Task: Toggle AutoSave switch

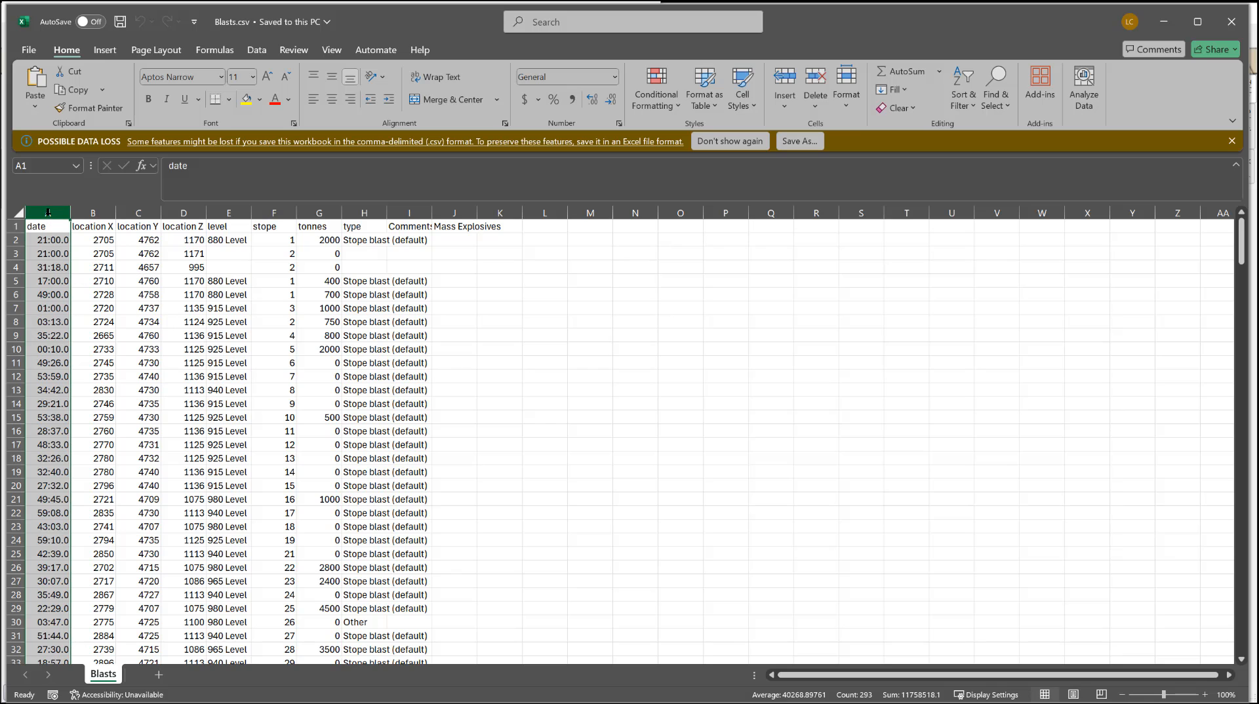Action: [x=90, y=22]
